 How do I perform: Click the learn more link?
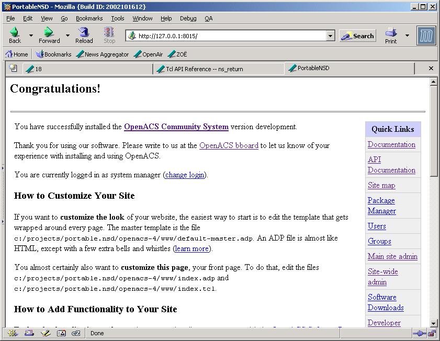(192, 249)
